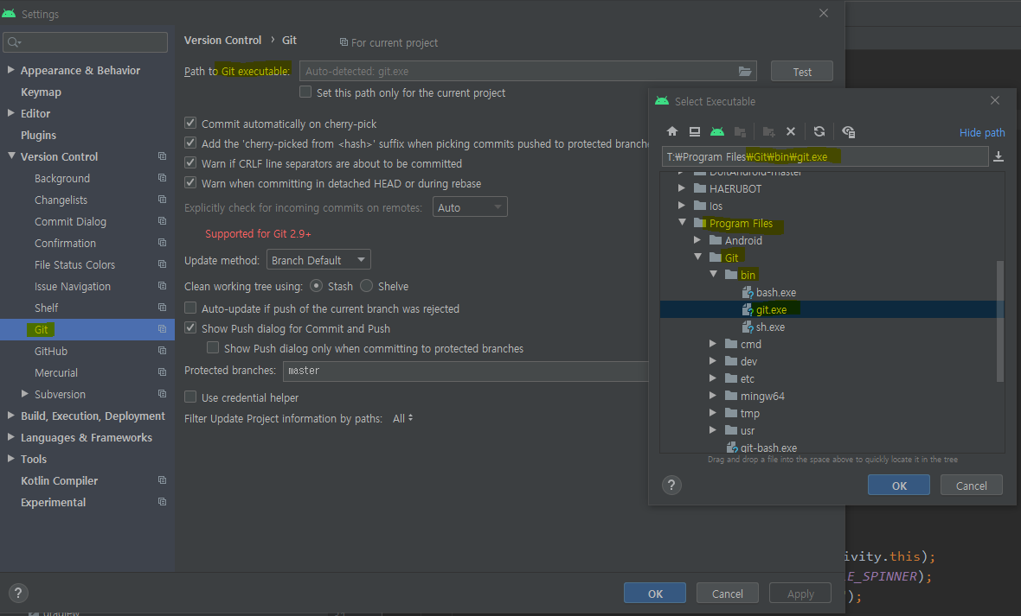Click Project directory Android icon in chooser toolbar
1021x616 pixels.
pos(717,131)
